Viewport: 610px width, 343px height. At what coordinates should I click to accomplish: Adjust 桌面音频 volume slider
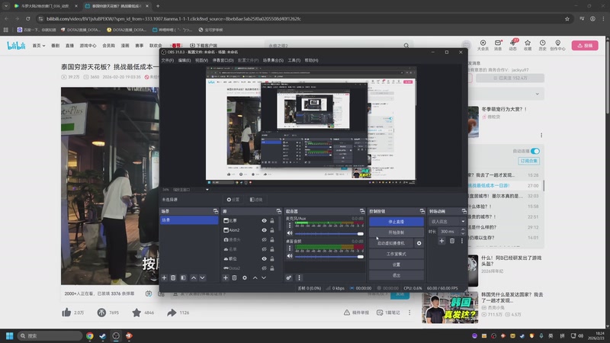pyautogui.click(x=329, y=257)
